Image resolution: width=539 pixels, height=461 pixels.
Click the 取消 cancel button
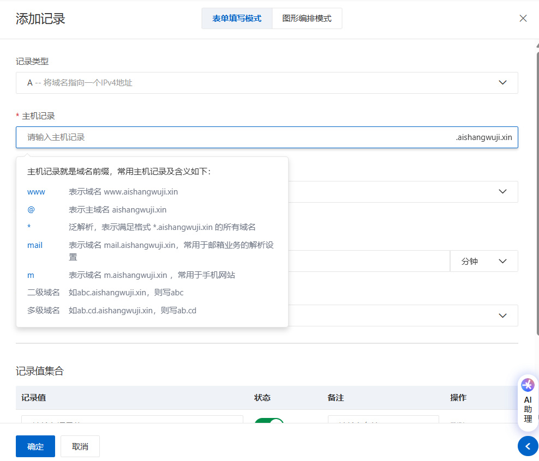(x=80, y=446)
